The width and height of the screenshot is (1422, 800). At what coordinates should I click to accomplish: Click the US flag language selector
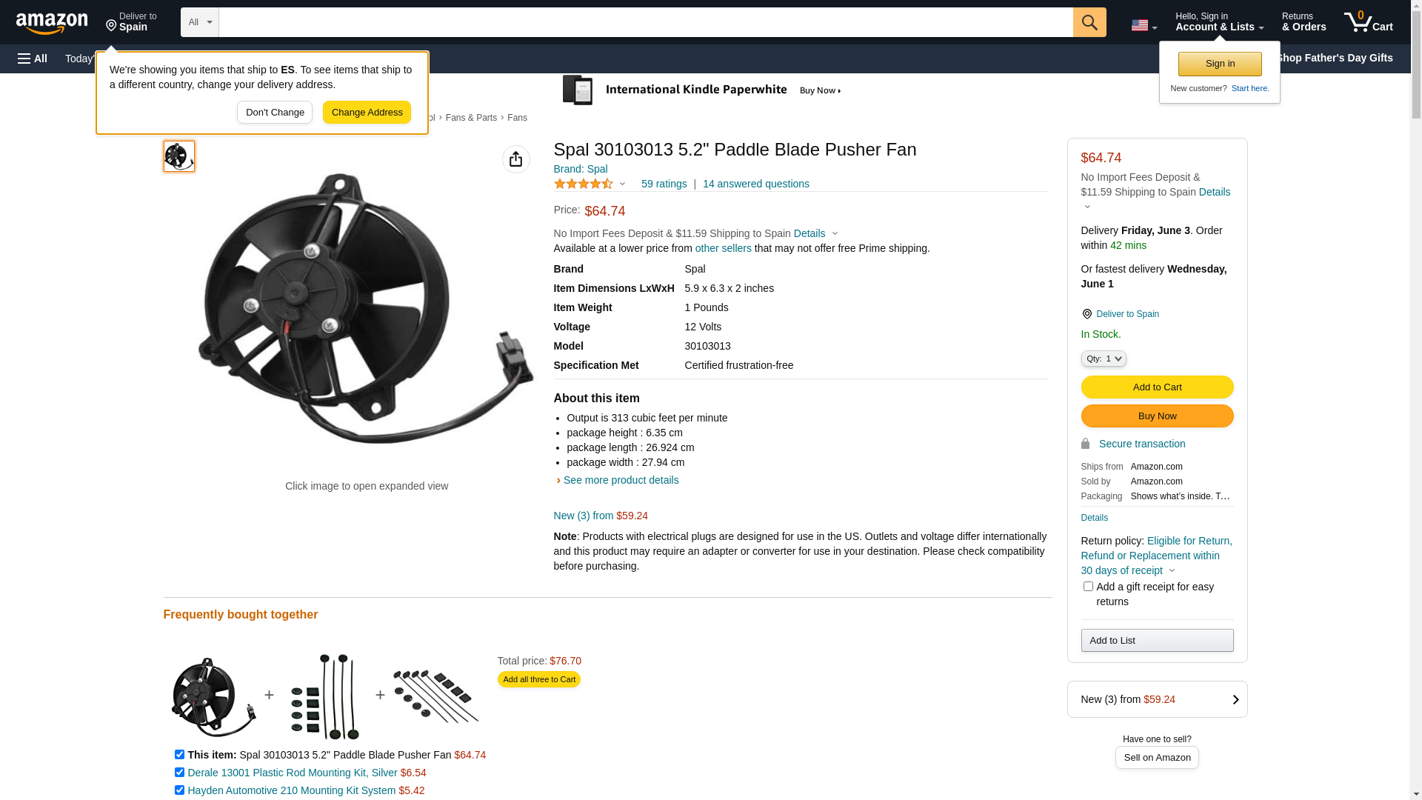click(x=1144, y=25)
